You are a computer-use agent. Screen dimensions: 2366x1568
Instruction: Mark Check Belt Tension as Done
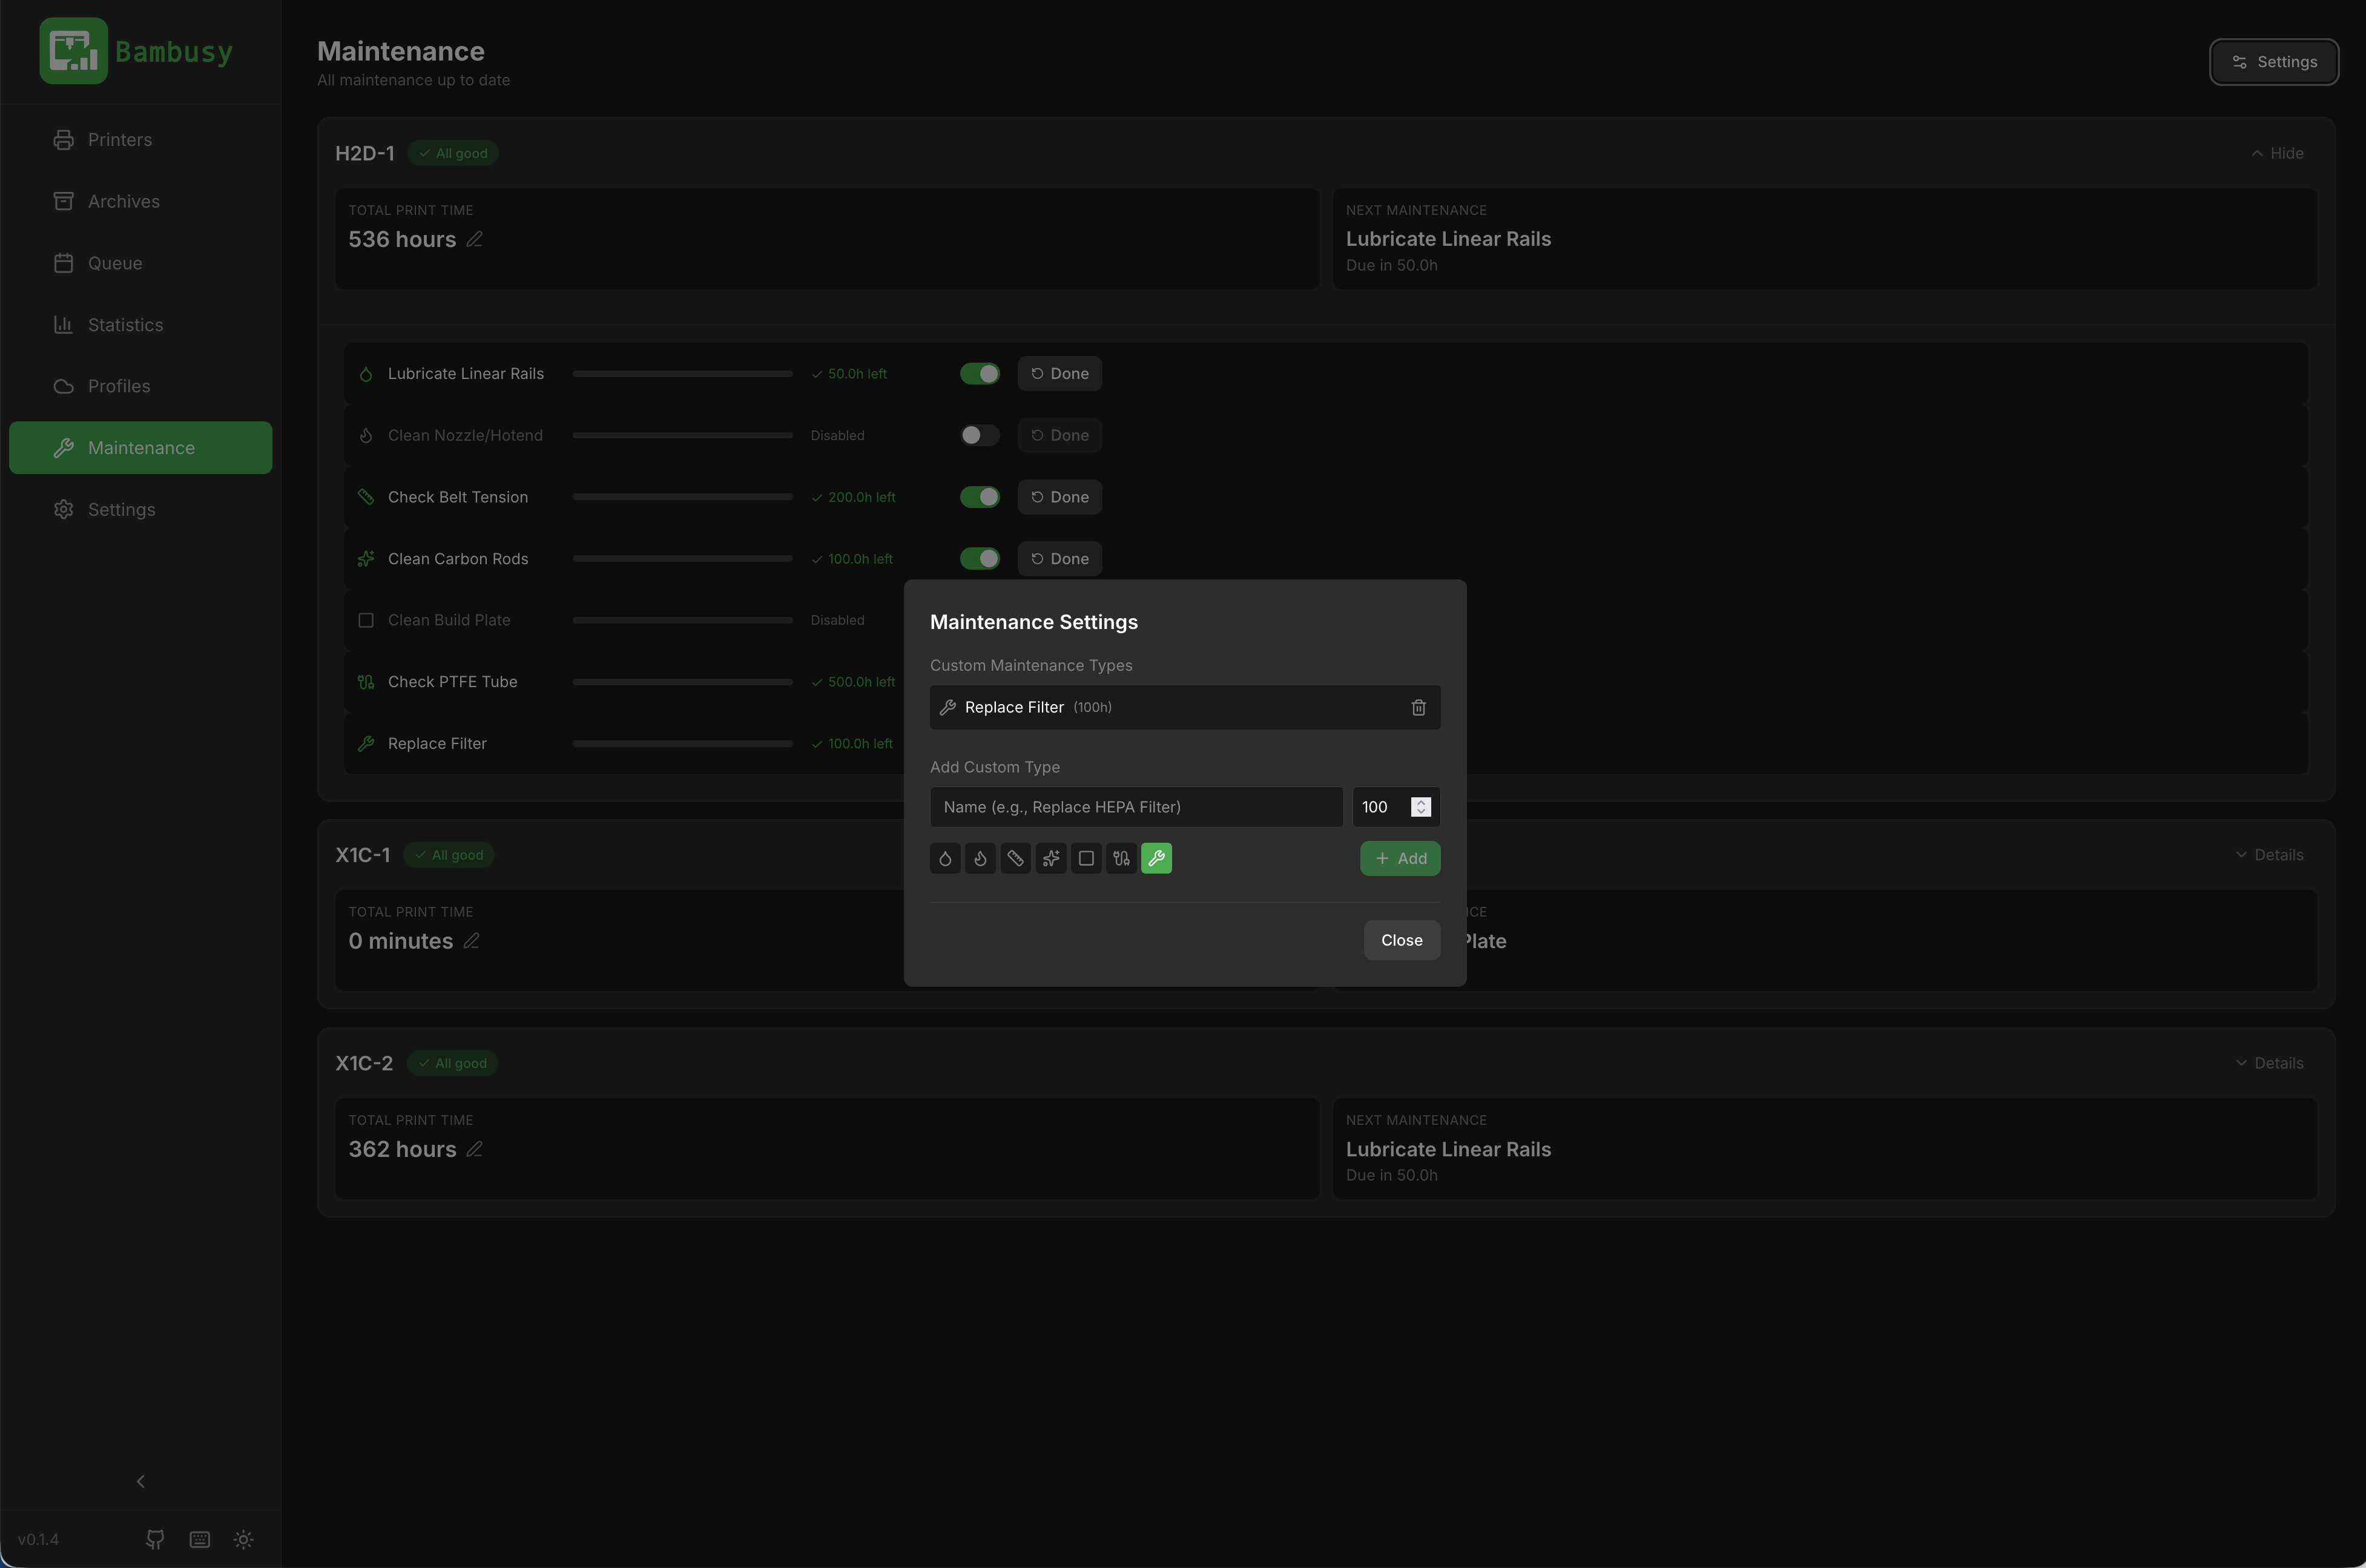click(1060, 497)
